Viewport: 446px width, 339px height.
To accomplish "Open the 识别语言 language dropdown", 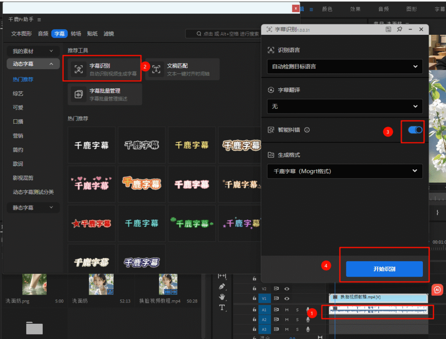I will pos(345,67).
